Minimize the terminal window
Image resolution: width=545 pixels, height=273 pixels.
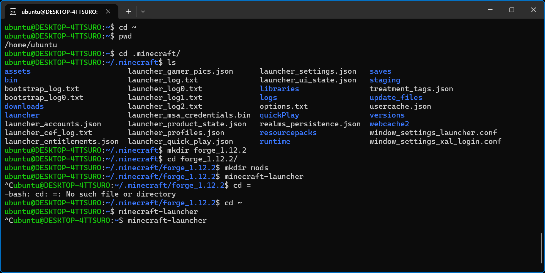tap(490, 10)
